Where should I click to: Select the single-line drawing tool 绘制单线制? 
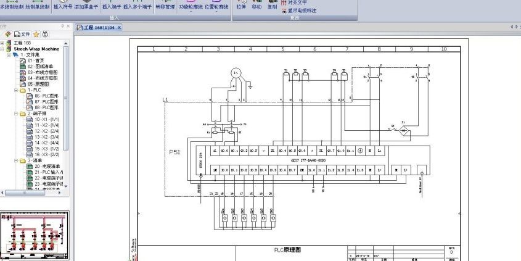coord(37,6)
